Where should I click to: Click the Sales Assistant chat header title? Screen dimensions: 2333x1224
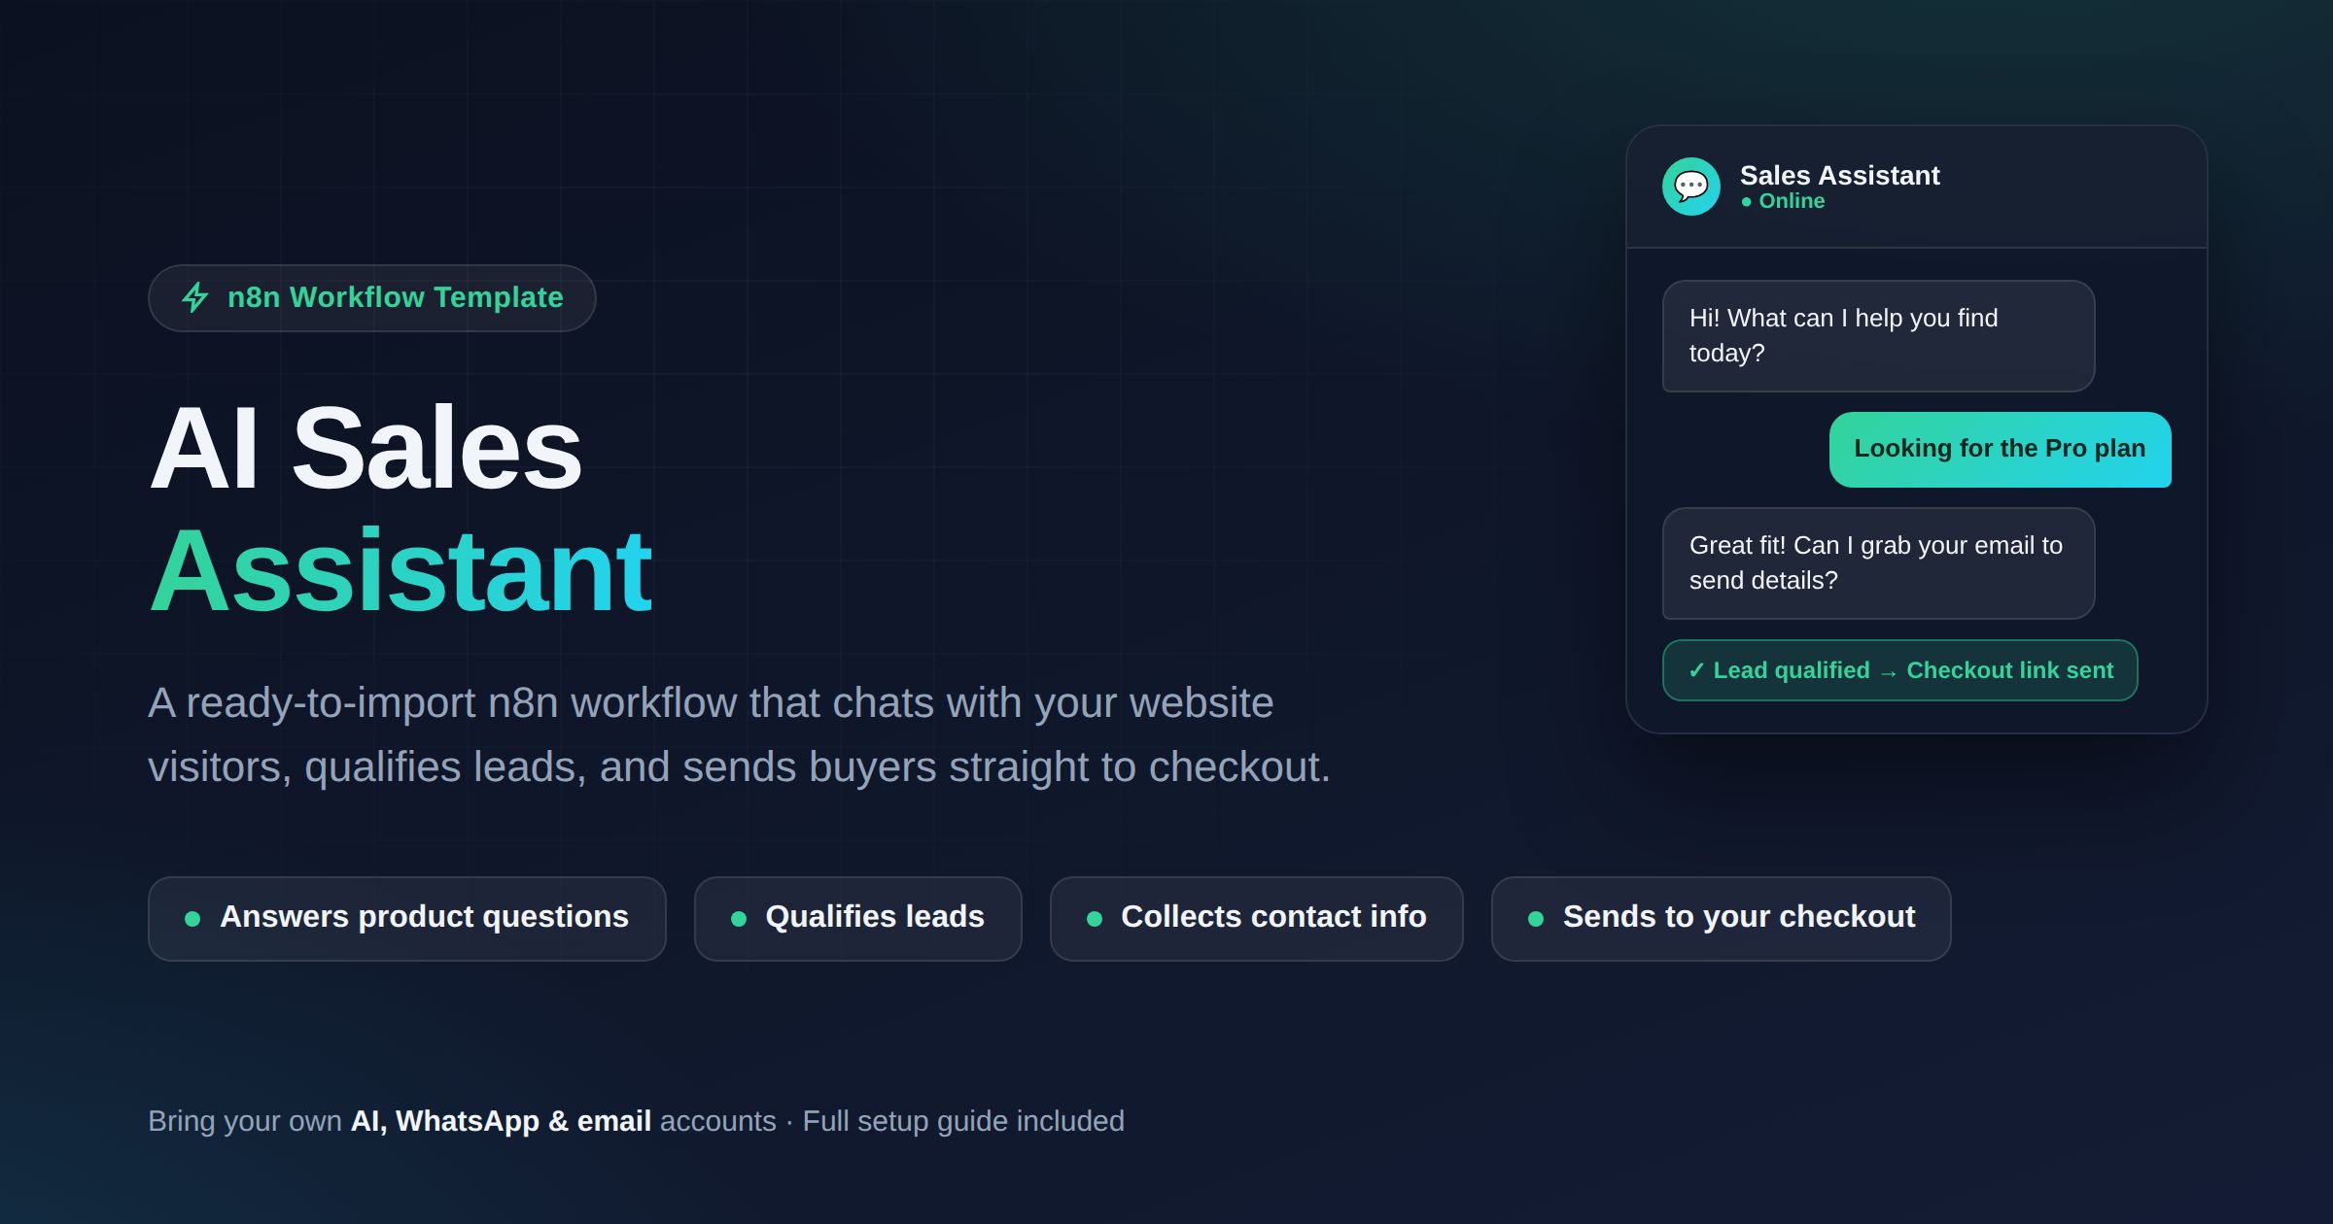click(x=1839, y=176)
